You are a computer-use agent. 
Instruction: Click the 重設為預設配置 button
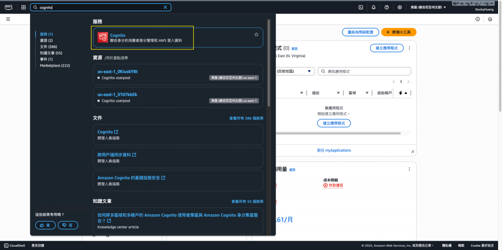click(360, 32)
